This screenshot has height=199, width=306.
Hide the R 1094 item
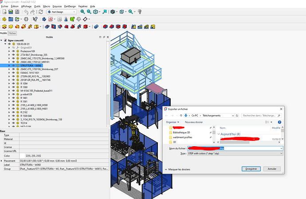pyautogui.click(x=13, y=83)
